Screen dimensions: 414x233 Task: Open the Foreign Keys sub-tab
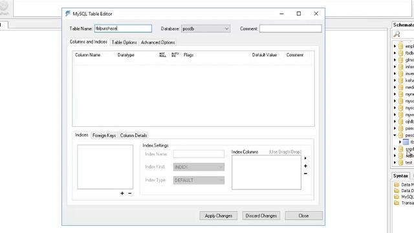pos(104,135)
